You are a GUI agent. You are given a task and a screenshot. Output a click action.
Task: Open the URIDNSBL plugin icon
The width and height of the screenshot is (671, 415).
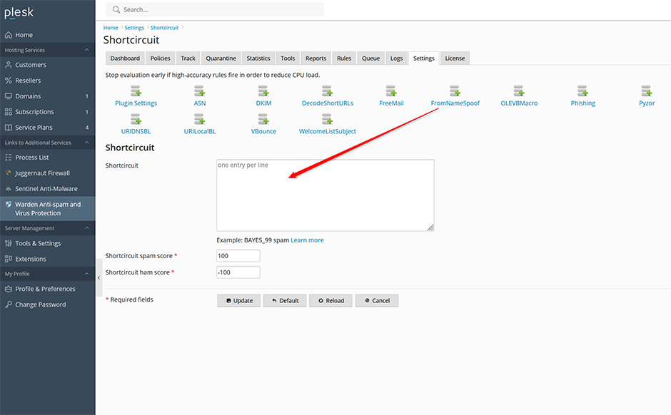tap(136, 119)
